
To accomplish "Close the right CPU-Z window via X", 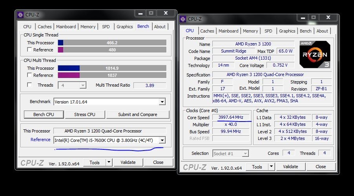I will pyautogui.click(x=328, y=18).
